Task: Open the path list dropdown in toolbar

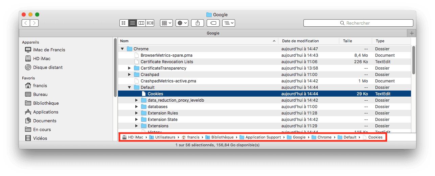Action: pos(229,23)
